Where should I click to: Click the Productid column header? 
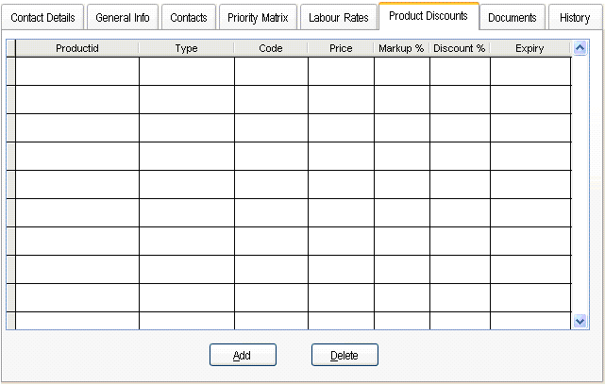77,48
